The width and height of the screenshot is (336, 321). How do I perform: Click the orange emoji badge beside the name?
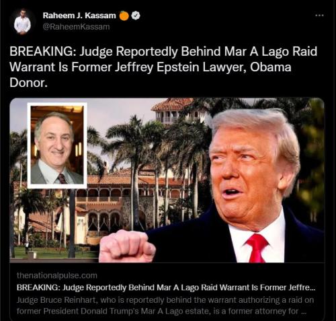pos(124,15)
